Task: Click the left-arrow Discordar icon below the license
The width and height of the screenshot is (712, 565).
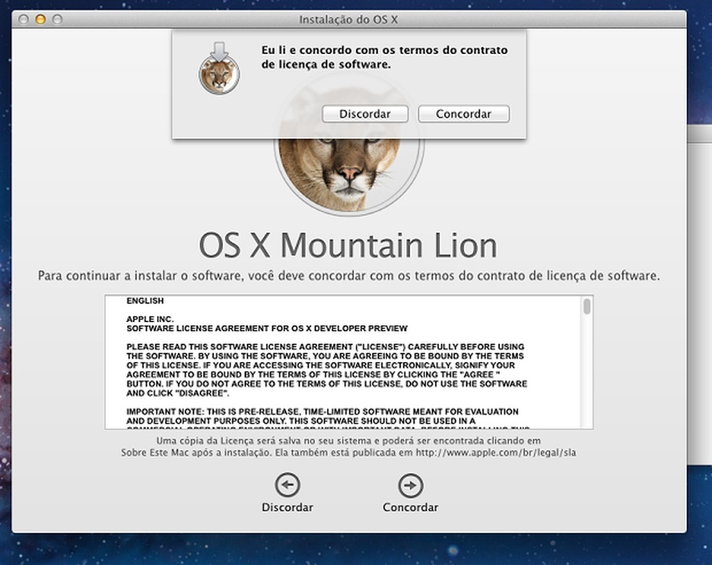Action: 287,485
